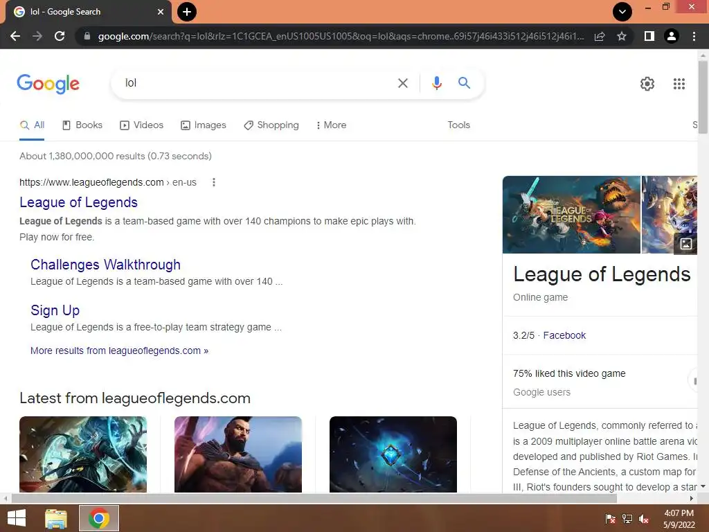Open Google quick settings gear
The width and height of the screenshot is (709, 532).
point(647,84)
